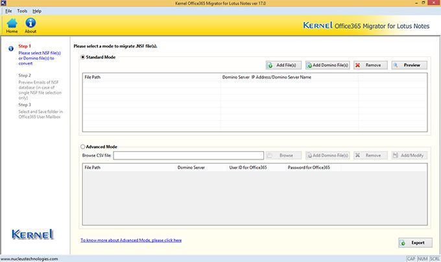441x262 pixels.
Task: Click the Password for Office365 column header
Action: [x=313, y=167]
